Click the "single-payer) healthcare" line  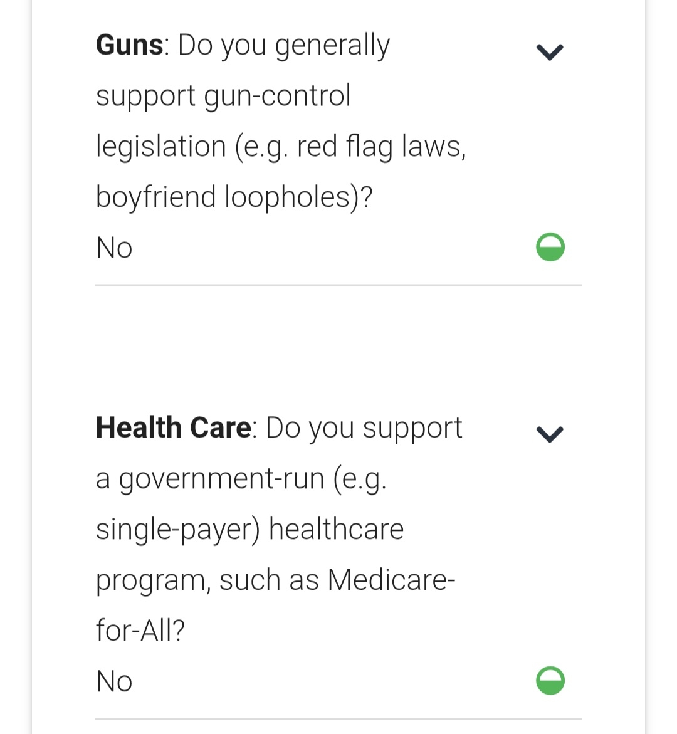[x=249, y=529]
